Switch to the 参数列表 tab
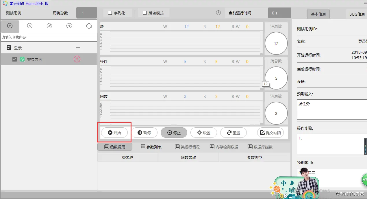The height and width of the screenshot is (199, 367). [151, 147]
